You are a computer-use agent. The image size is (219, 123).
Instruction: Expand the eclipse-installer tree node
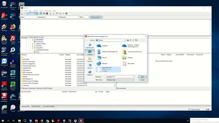(33, 44)
